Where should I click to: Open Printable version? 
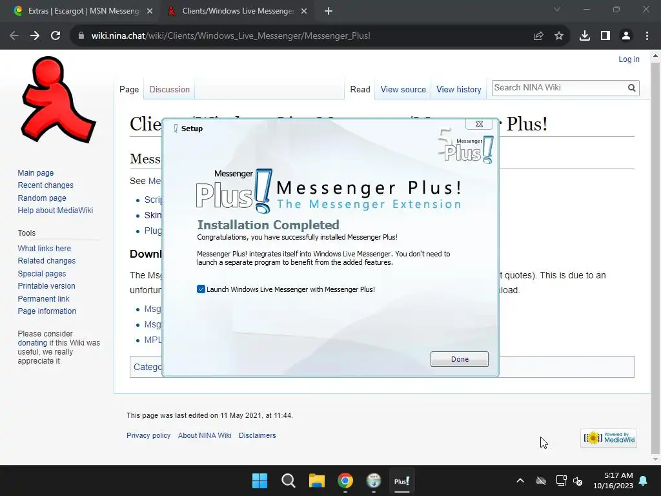(x=46, y=285)
